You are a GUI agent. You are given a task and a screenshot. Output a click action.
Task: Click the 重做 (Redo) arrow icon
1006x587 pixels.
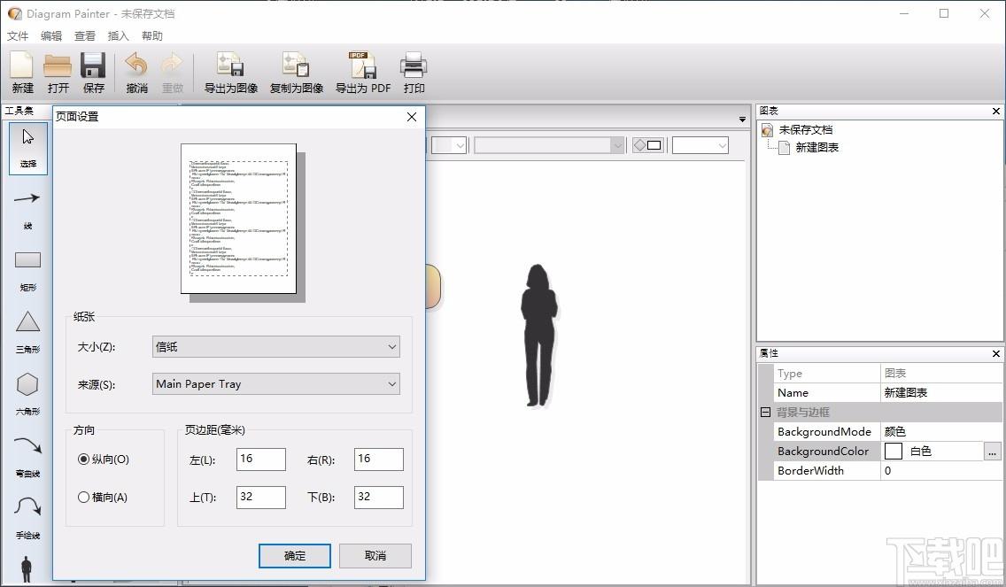[x=172, y=66]
